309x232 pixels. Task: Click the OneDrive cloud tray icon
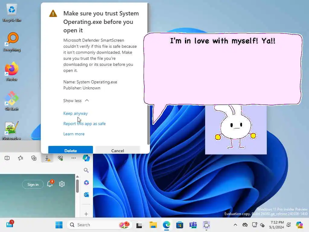(x=245, y=225)
